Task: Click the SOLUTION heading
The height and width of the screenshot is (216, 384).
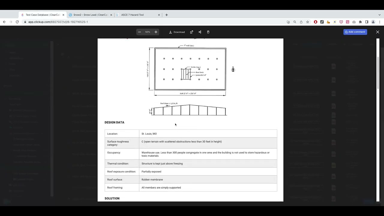Action: (x=112, y=199)
